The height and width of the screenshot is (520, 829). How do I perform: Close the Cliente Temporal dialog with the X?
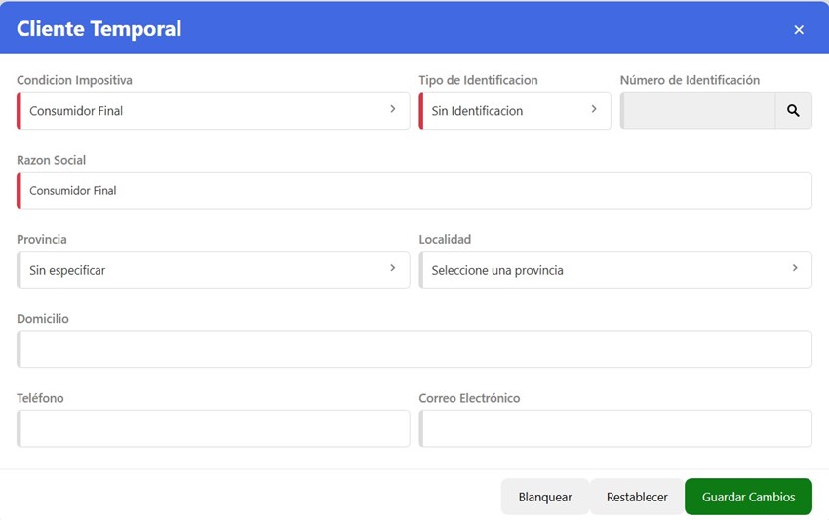coord(799,30)
